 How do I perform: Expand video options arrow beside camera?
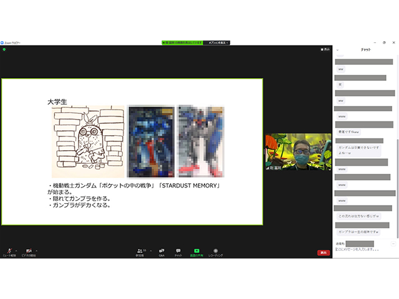point(36,250)
